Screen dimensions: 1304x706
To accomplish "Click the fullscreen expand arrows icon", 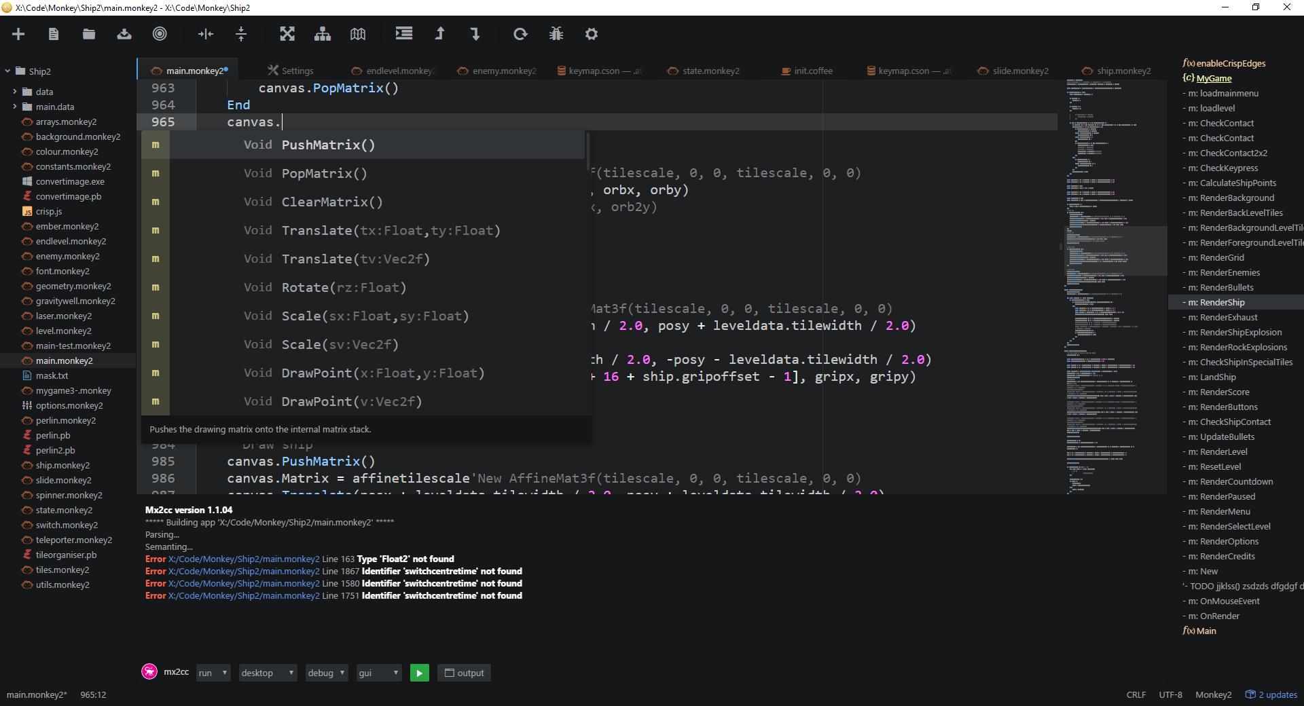I will 287,34.
